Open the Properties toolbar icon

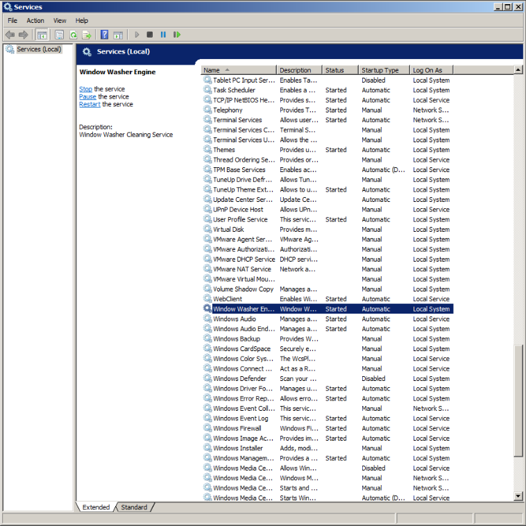coord(60,35)
